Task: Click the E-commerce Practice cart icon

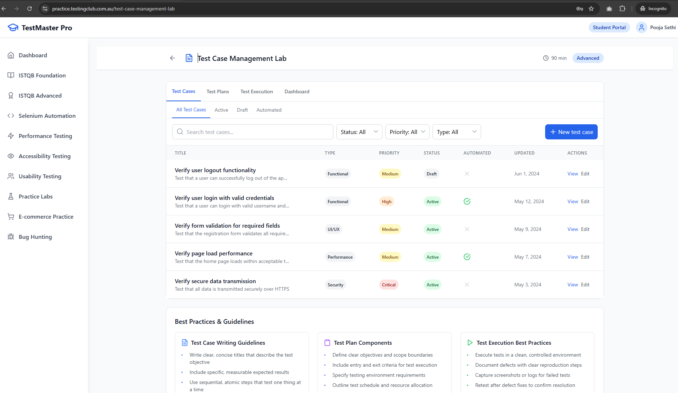Action: click(11, 216)
